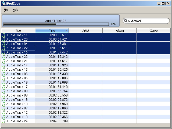Toggle the sort arrow in Time header
The width and height of the screenshot is (172, 129).
(66, 31)
